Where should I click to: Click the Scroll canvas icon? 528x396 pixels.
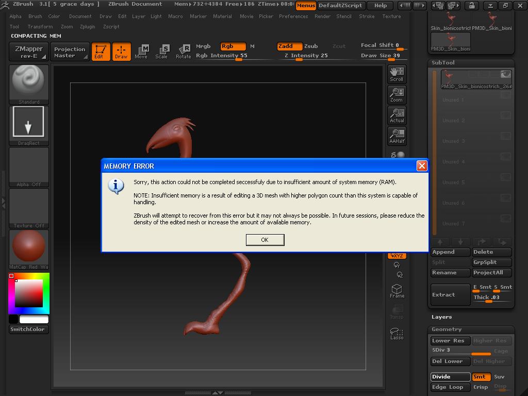397,74
